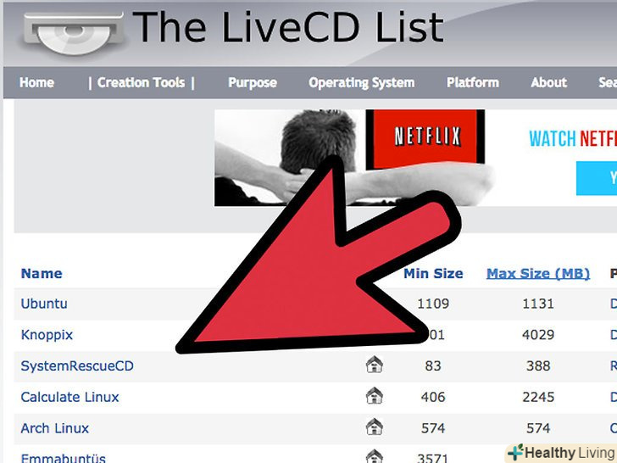Sort table by Name column
The image size is (617, 463).
[x=42, y=273]
